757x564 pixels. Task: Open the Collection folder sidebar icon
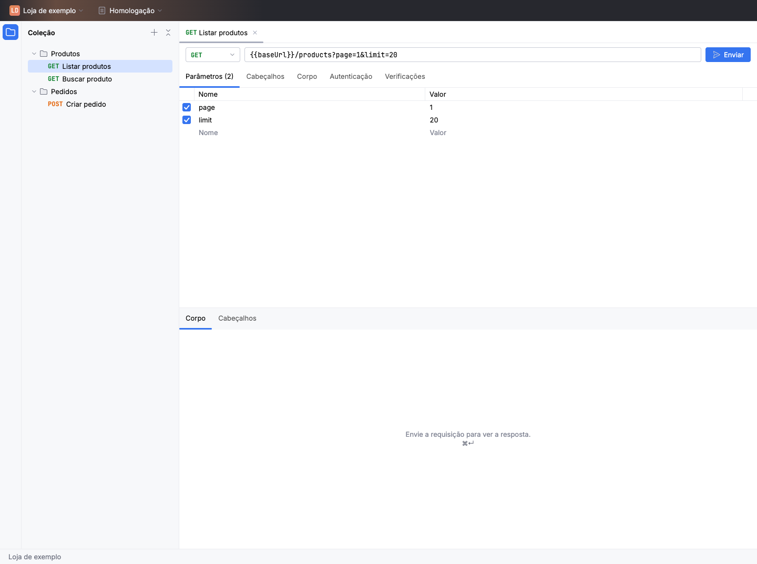pyautogui.click(x=11, y=32)
